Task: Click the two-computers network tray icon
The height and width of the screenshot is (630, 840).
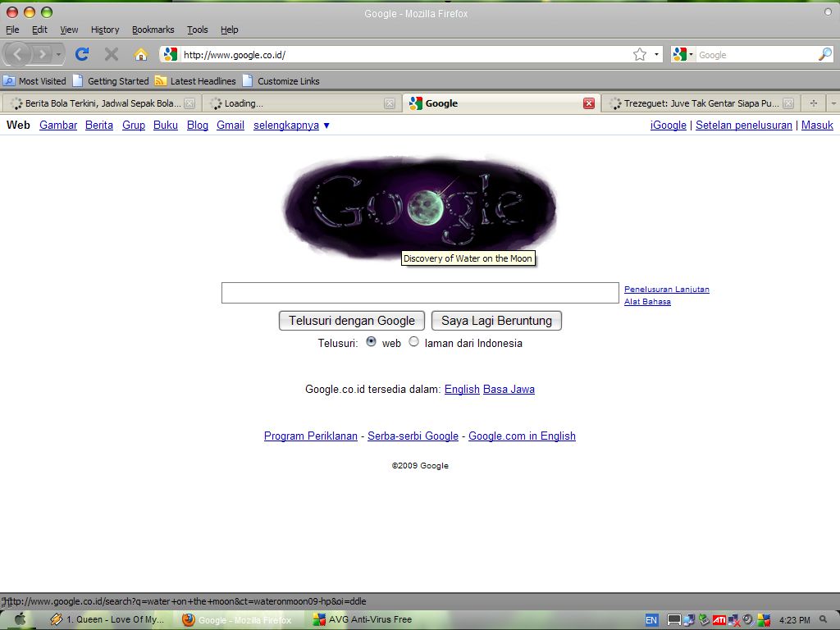Action: tap(689, 620)
